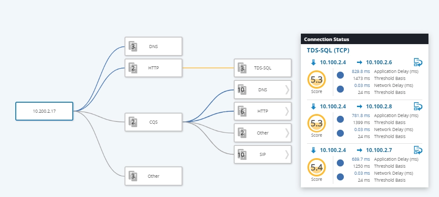This screenshot has width=439, height=197.
Task: Select the first-level HTTP node
Action: [x=153, y=68]
